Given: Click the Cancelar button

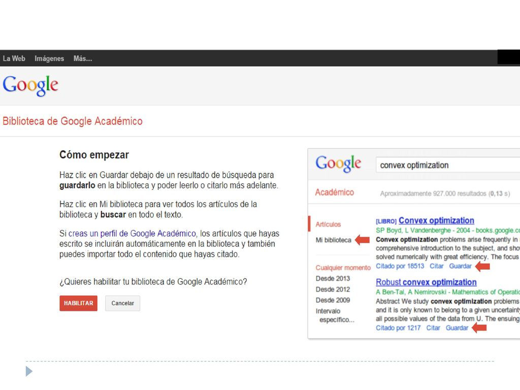Looking at the screenshot, I should [x=123, y=303].
